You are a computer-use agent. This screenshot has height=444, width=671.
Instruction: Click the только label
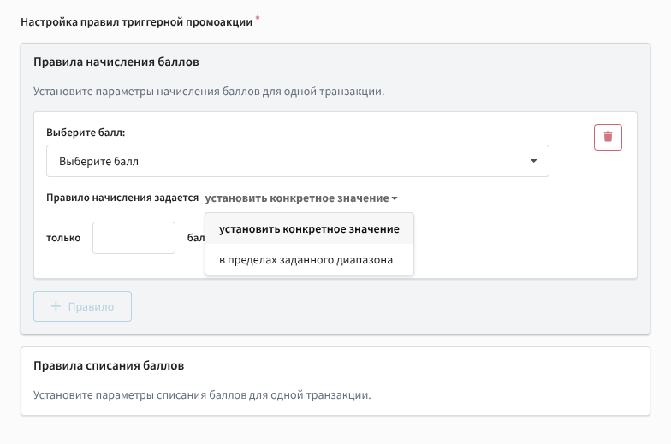click(63, 238)
